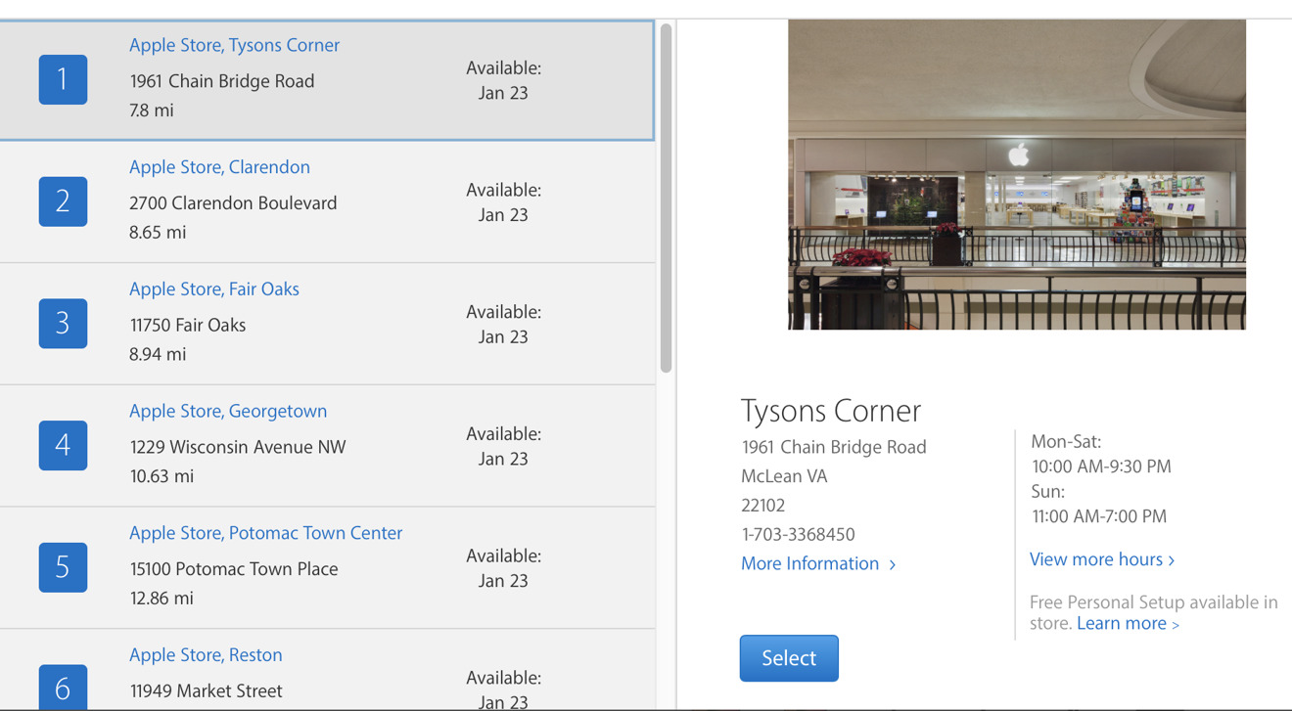
Task: Click Available Jan 23 in Tysons Corner row
Action: 503,80
